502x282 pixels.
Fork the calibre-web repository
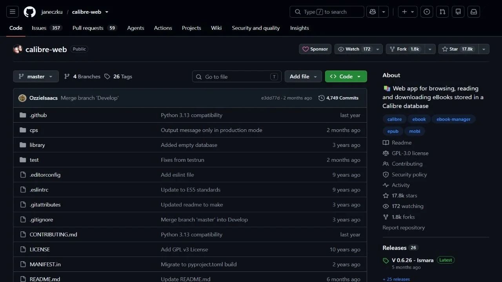406,49
